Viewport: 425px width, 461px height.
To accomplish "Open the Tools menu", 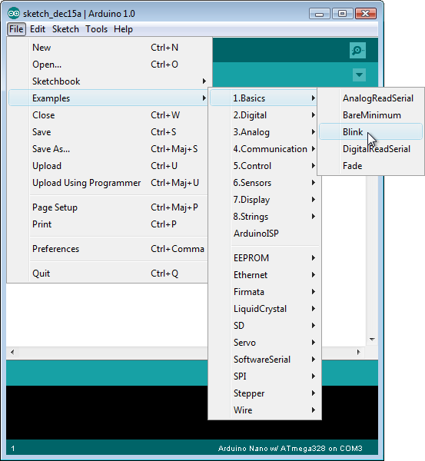I will (x=96, y=29).
